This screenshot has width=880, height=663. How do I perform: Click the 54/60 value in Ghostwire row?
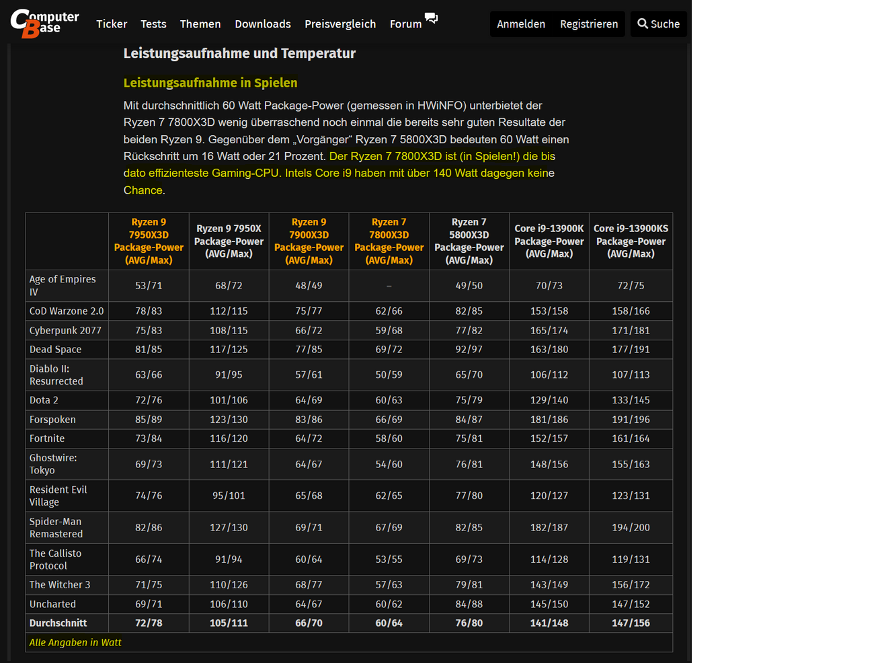[x=389, y=465]
